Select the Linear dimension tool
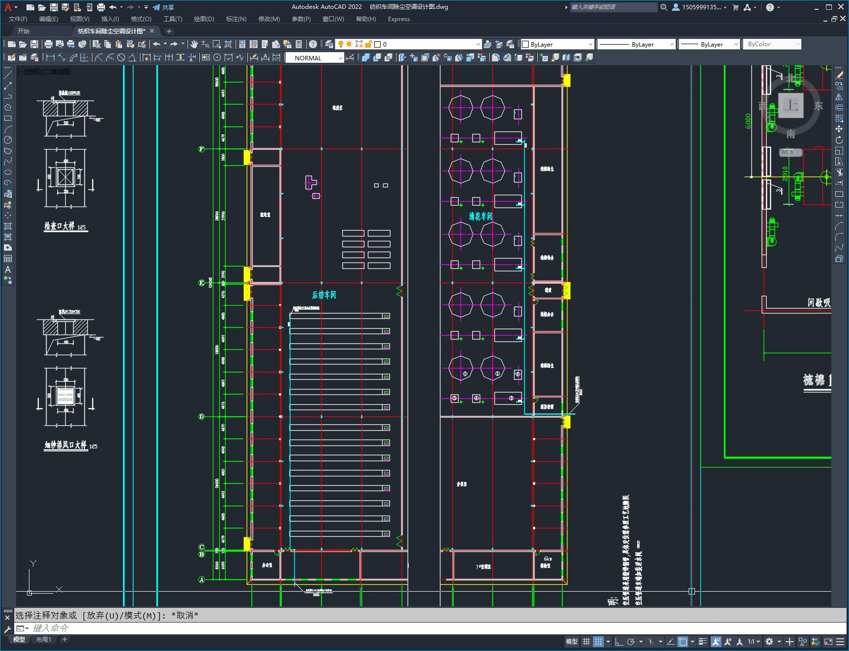 (x=50, y=57)
